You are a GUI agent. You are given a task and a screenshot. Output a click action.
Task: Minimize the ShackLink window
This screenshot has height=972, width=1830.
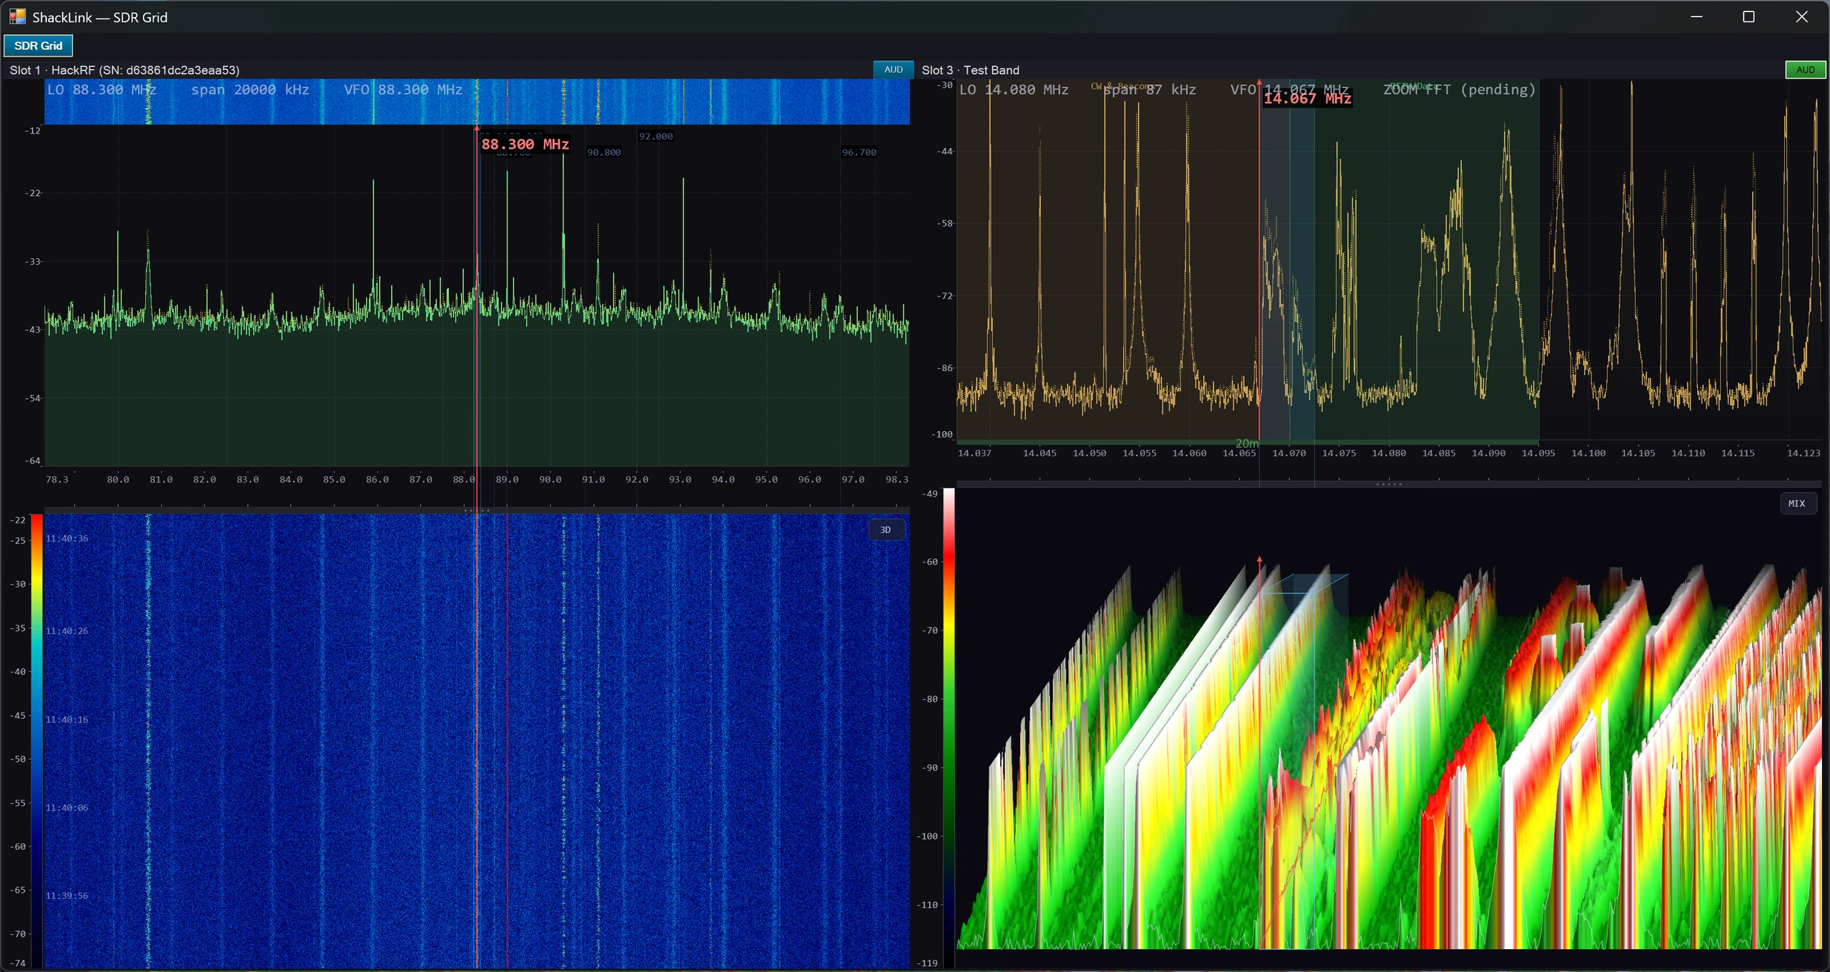coord(1696,16)
